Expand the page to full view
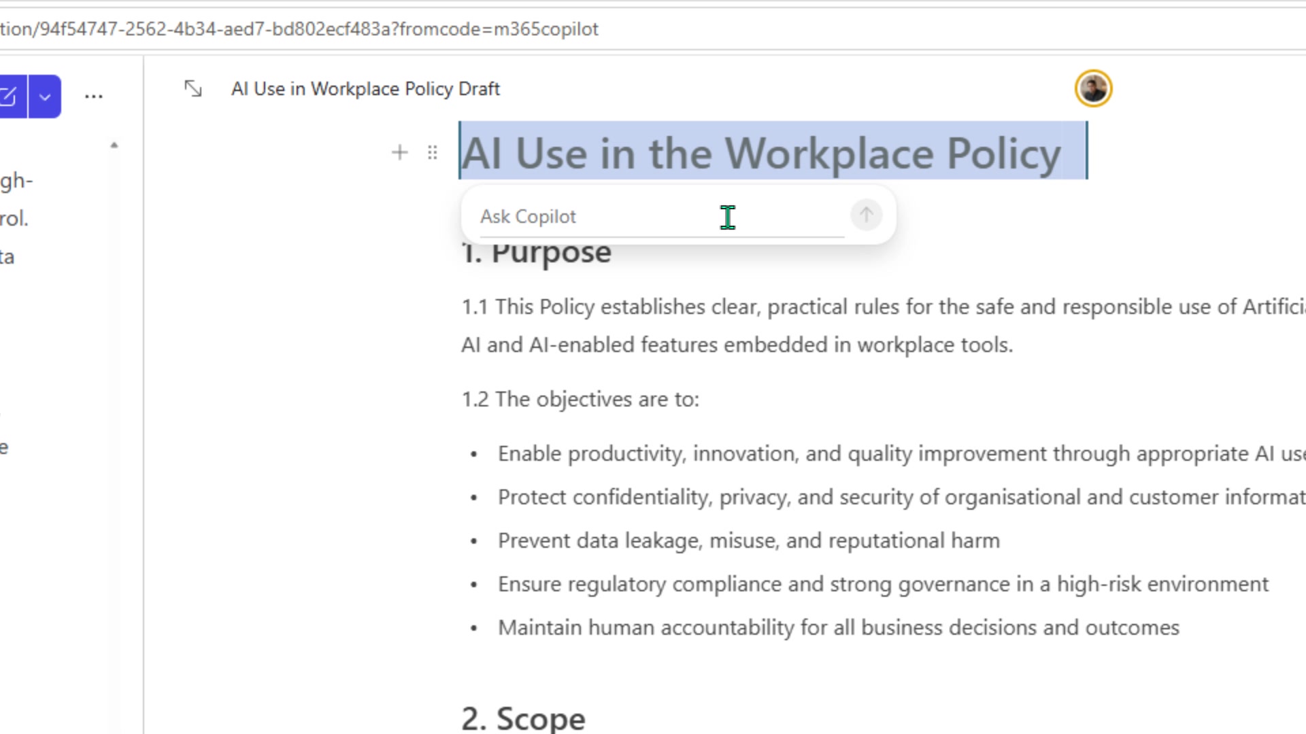 click(193, 88)
